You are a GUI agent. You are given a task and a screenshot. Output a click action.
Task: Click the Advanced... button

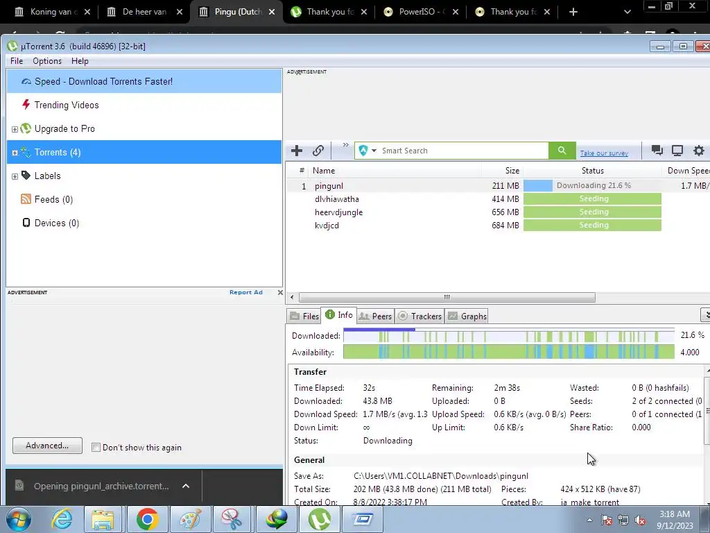(48, 446)
